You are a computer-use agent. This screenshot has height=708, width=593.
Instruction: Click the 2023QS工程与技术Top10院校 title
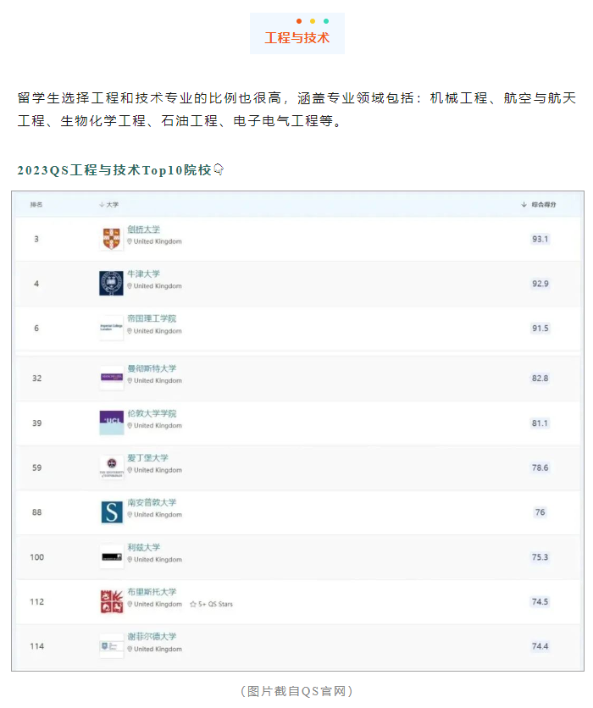114,170
